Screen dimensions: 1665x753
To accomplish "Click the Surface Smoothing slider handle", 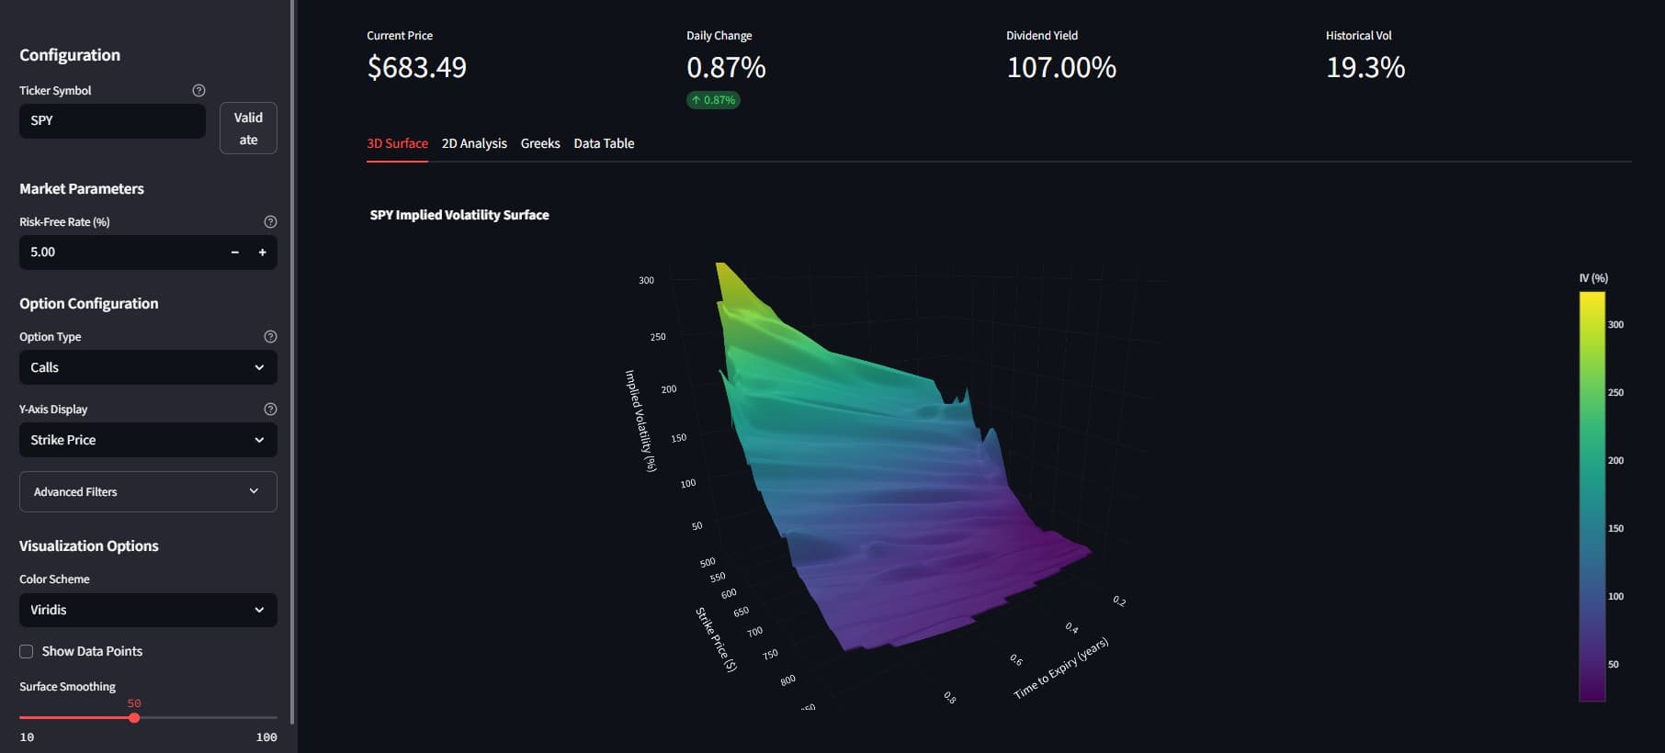I will [x=134, y=717].
